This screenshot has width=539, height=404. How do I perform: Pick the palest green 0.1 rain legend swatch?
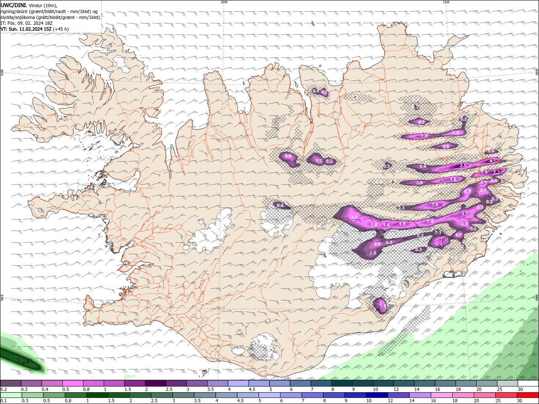coord(11,395)
